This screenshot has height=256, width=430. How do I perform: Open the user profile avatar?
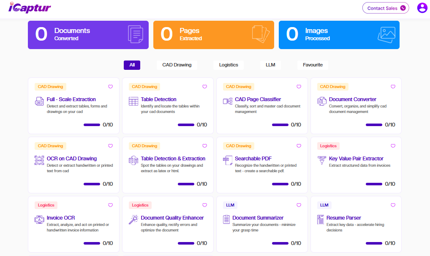tap(422, 8)
